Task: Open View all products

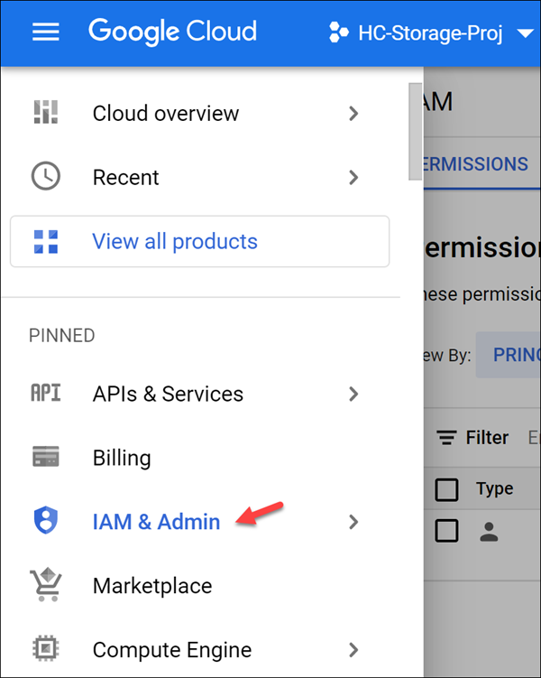Action: pos(200,241)
